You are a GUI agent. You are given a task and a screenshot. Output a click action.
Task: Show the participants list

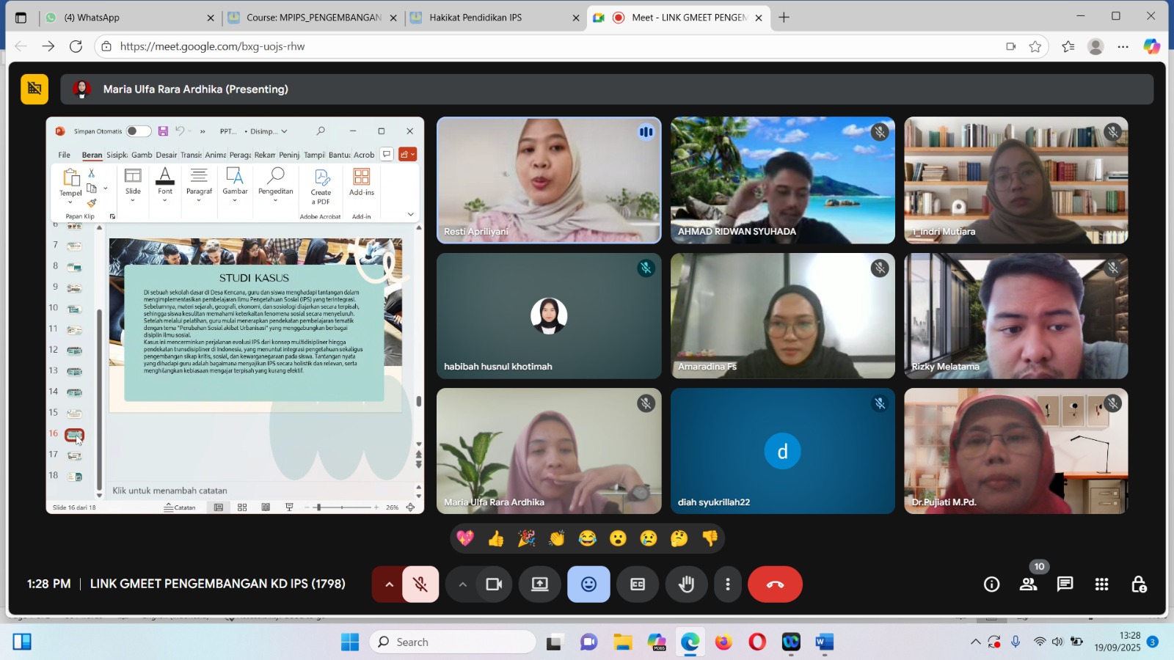pos(1028,584)
